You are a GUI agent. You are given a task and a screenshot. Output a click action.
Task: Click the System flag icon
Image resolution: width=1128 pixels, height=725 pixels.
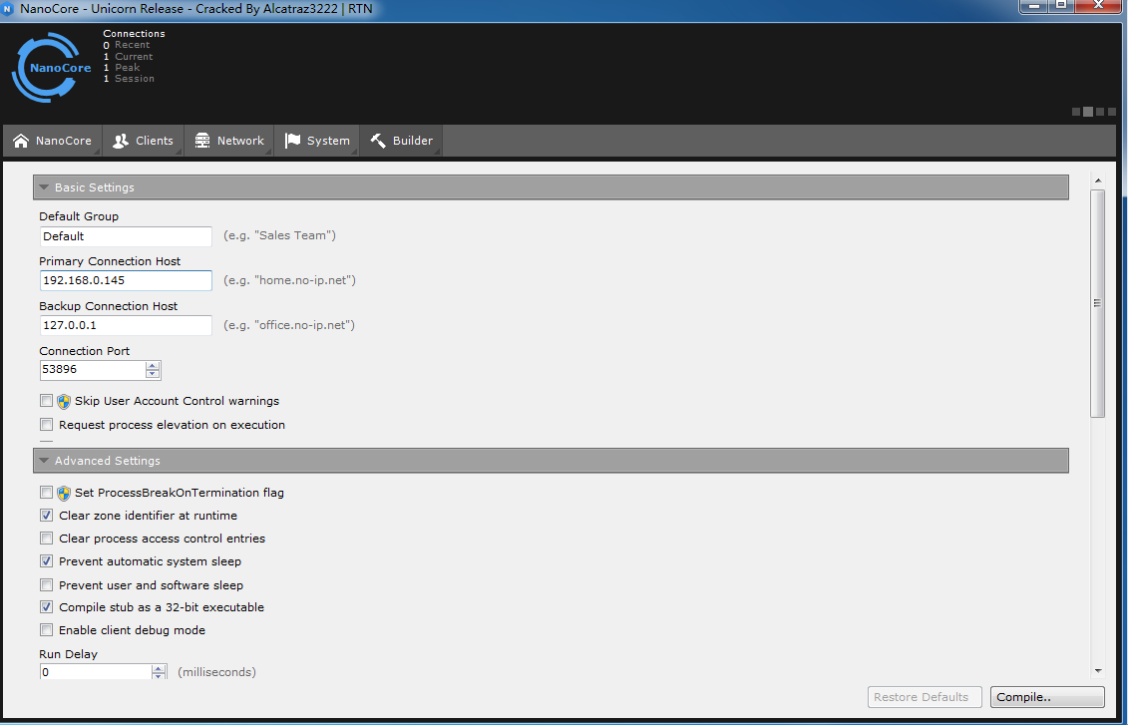pyautogui.click(x=292, y=141)
